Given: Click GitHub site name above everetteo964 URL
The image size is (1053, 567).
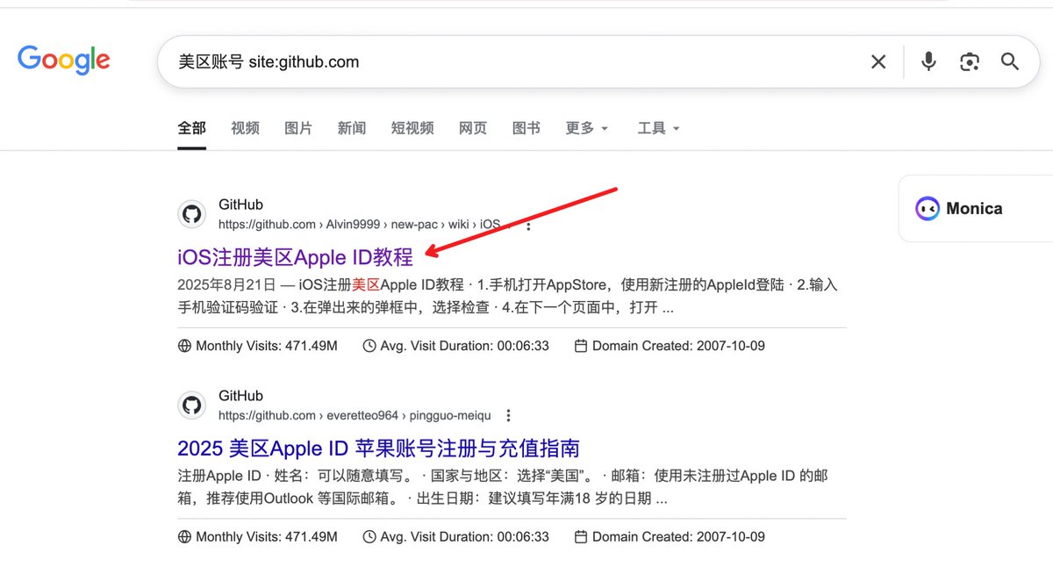Looking at the screenshot, I should 240,397.
